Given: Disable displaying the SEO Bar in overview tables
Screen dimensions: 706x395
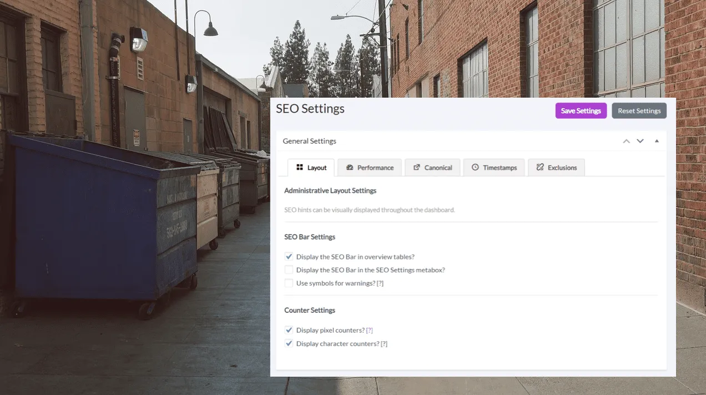Looking at the screenshot, I should coord(289,256).
